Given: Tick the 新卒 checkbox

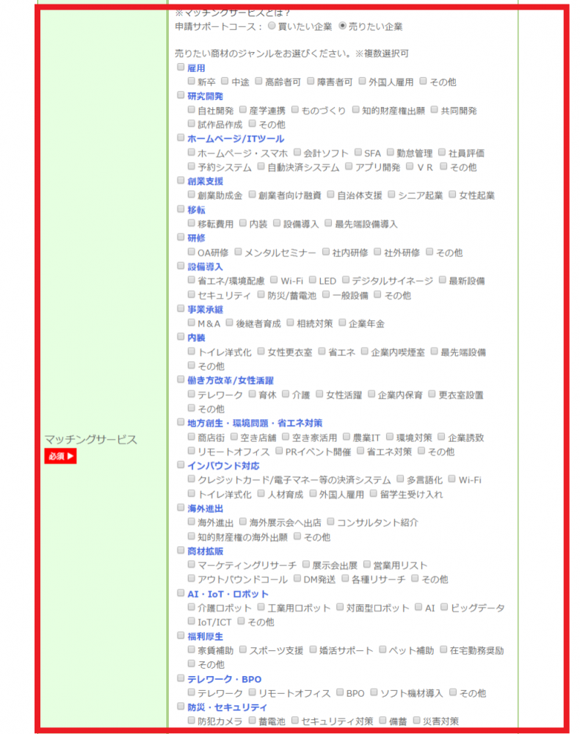Looking at the screenshot, I should point(191,81).
